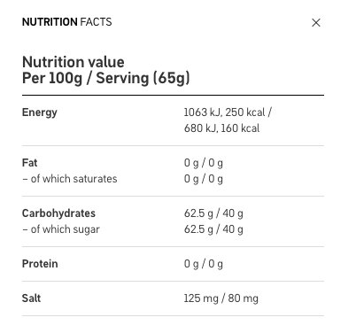Select the Nutrition value heading

coord(74,62)
